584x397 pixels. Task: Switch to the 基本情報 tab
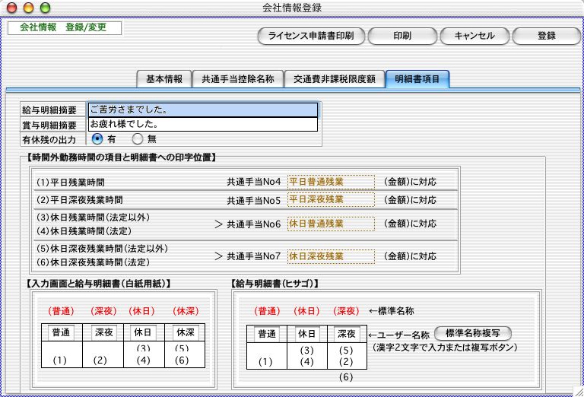pos(163,78)
